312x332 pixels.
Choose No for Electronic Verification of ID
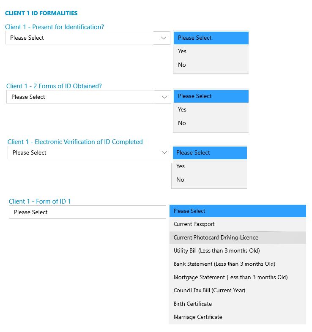209,180
